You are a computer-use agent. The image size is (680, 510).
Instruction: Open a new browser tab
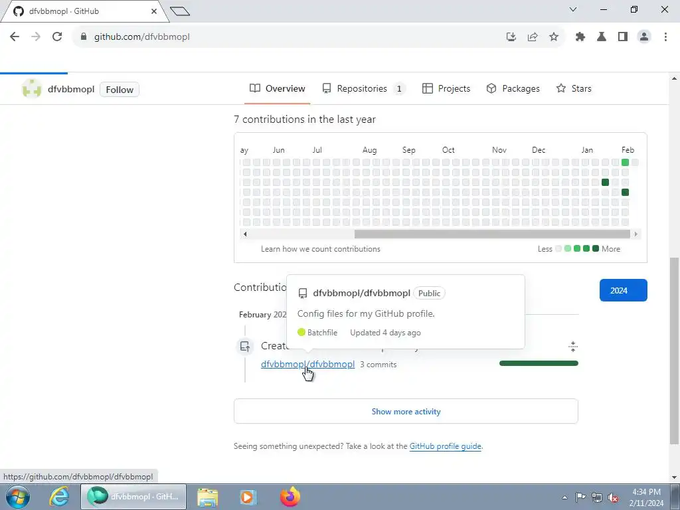[180, 11]
